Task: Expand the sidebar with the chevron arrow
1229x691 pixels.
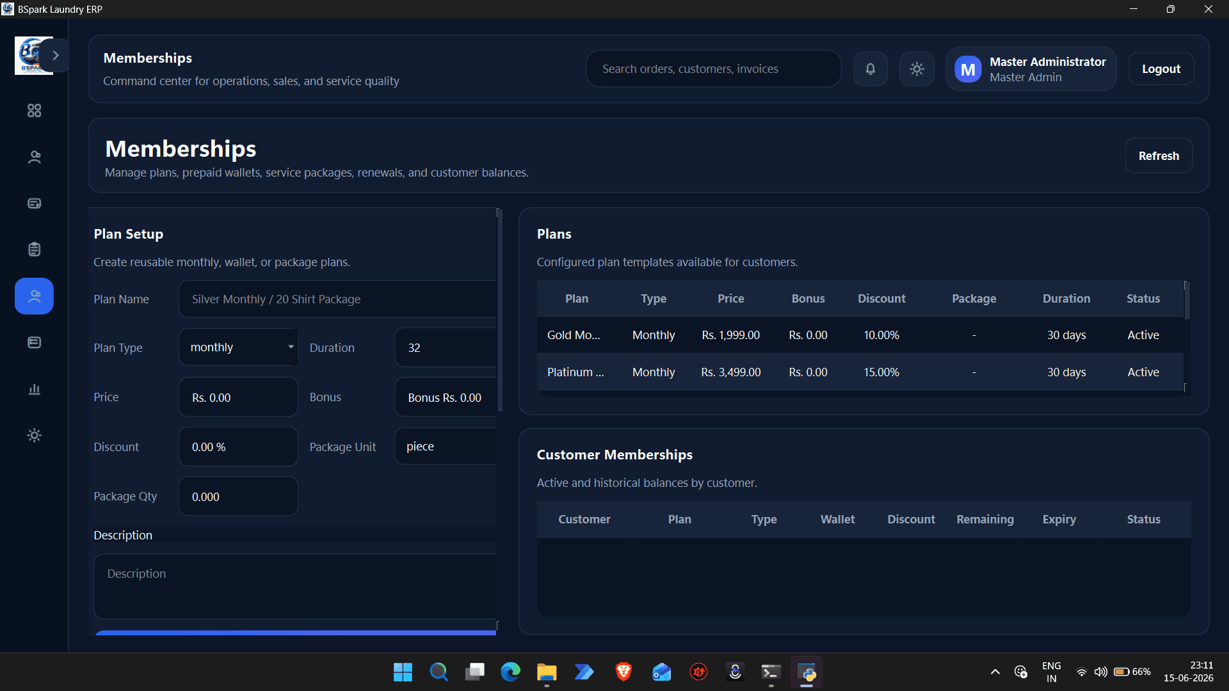Action: (x=56, y=56)
